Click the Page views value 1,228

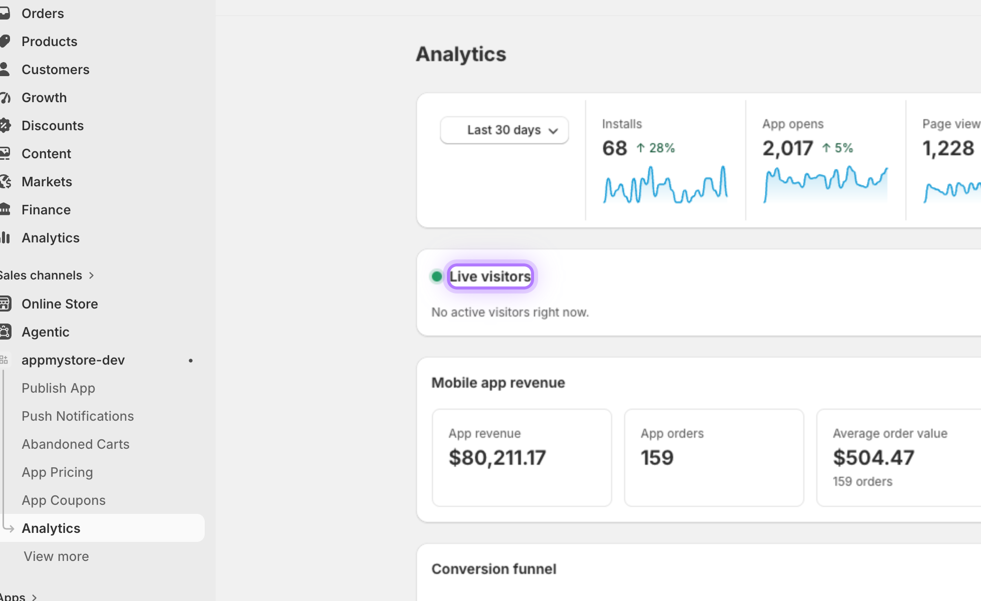(948, 148)
